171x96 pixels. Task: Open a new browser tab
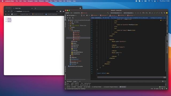tap(35, 8)
